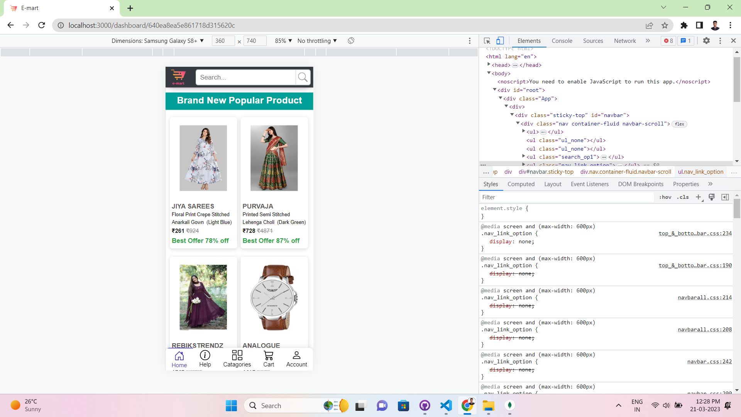This screenshot has height=417, width=741.
Task: Open DevTools settings gear
Action: 707,41
